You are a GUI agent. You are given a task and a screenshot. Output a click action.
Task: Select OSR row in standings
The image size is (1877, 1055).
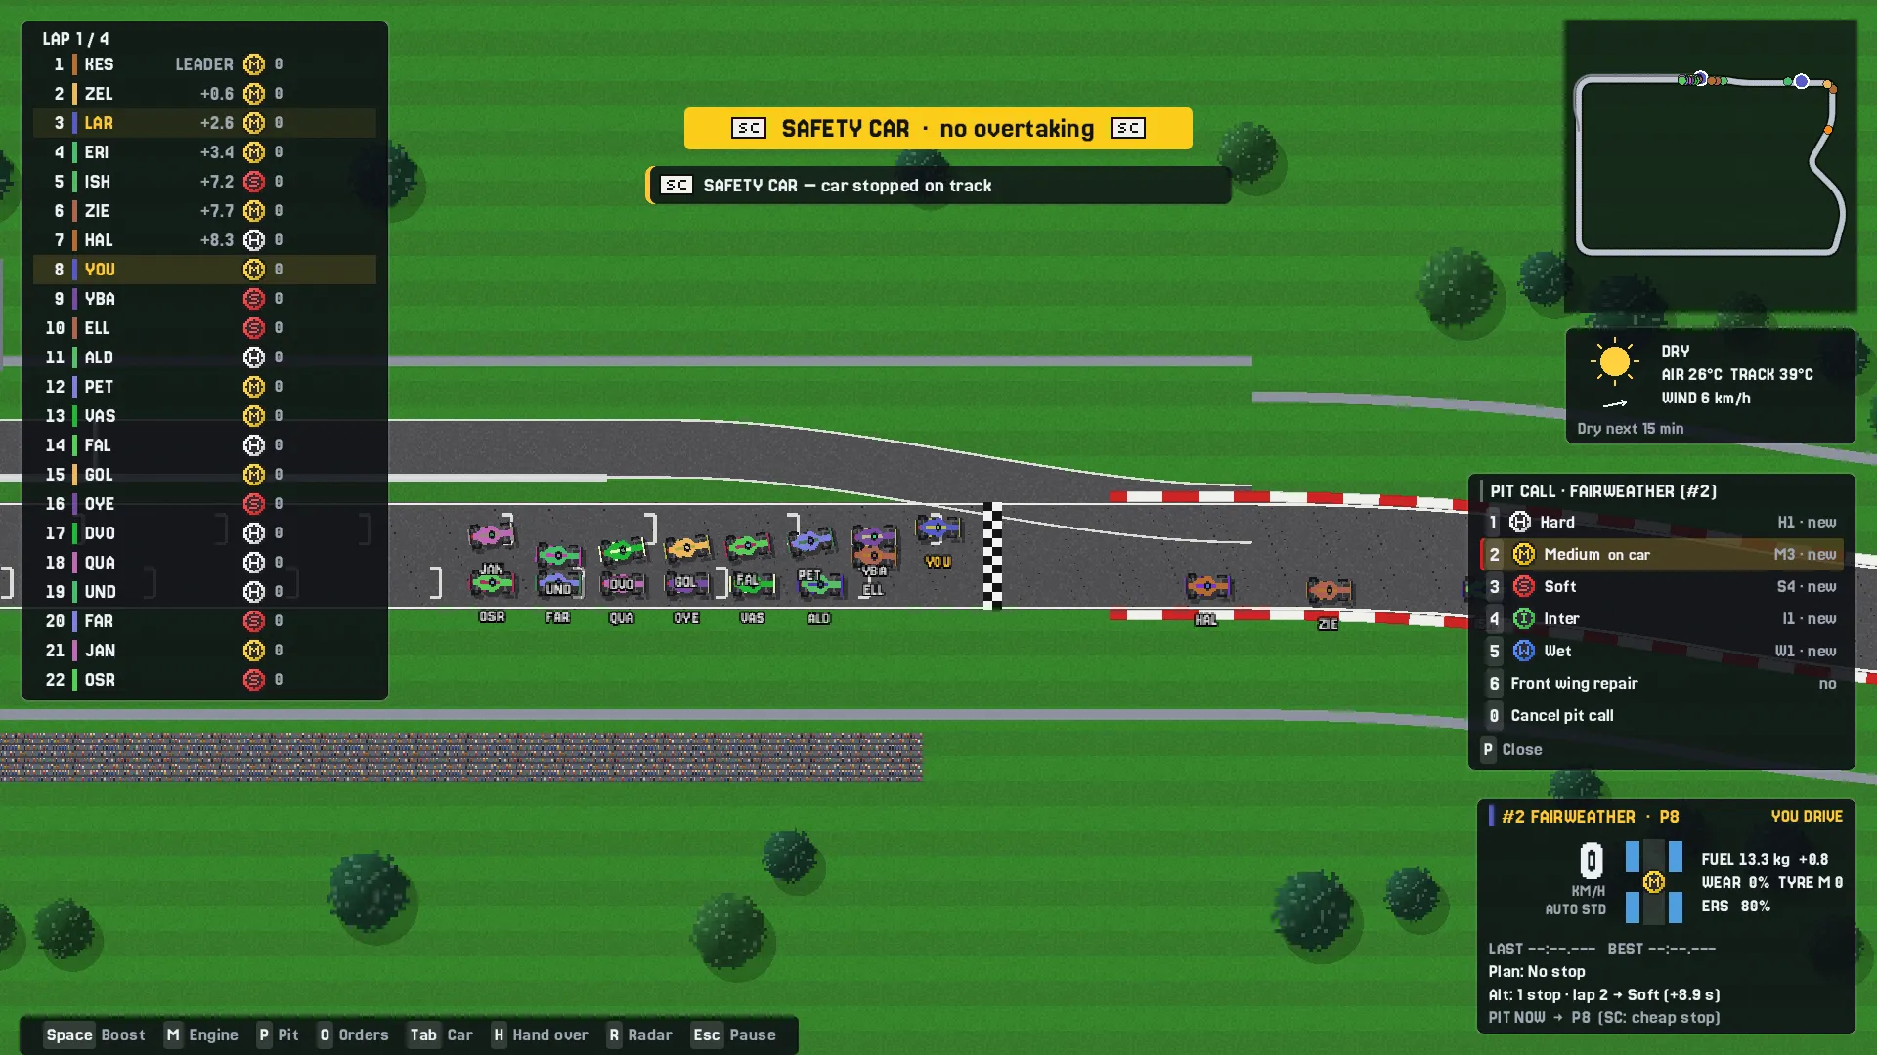pyautogui.click(x=204, y=680)
